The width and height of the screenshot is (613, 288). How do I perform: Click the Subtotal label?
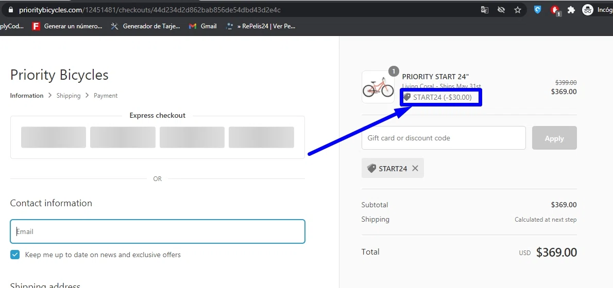pos(374,205)
